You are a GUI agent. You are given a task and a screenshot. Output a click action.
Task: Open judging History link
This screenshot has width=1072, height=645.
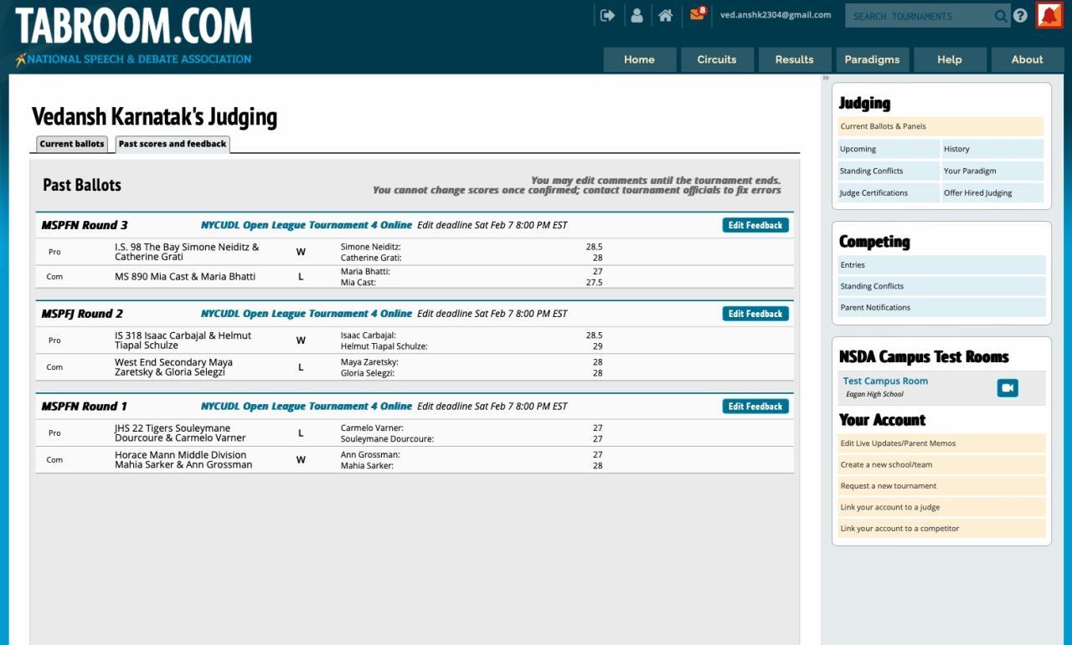993,149
